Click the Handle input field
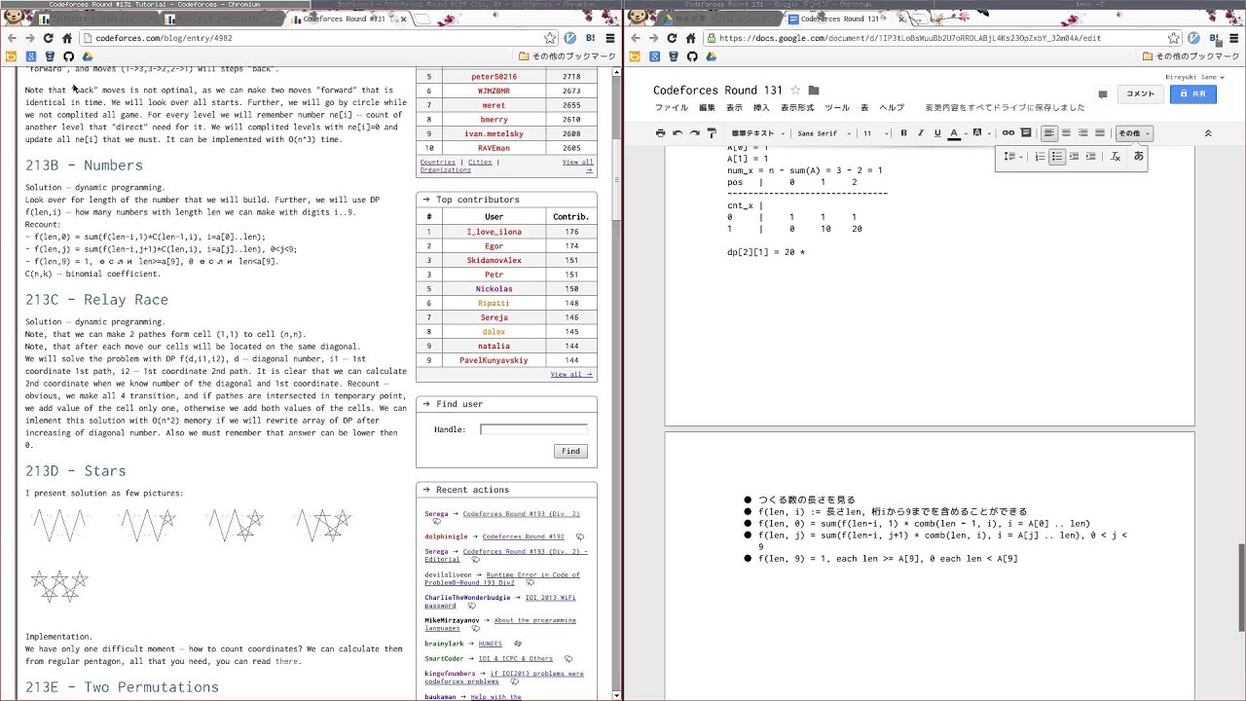Viewport: 1246px width, 701px height. (x=533, y=429)
